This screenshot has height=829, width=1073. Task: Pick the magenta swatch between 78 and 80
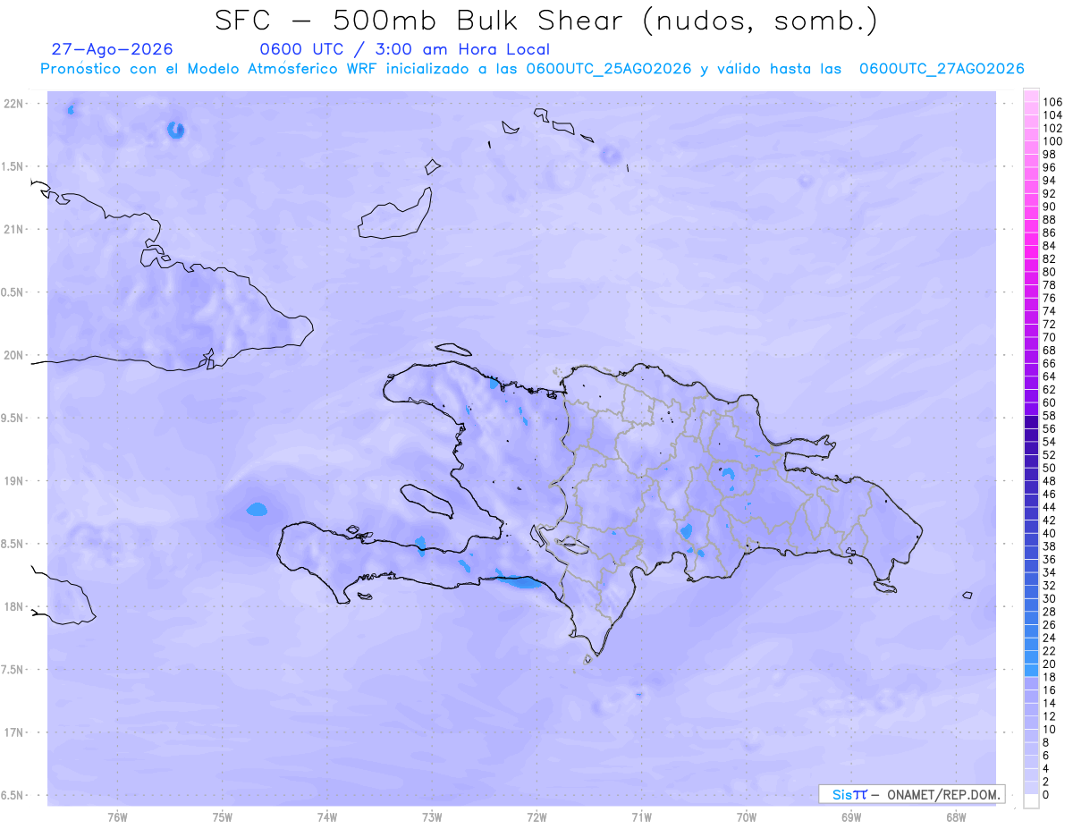coord(1031,278)
